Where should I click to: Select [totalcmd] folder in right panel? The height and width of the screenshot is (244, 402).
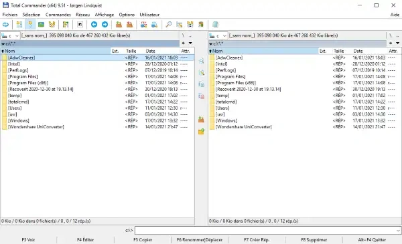[305, 102]
